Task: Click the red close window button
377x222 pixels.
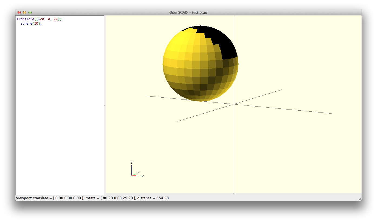Action: [19, 12]
